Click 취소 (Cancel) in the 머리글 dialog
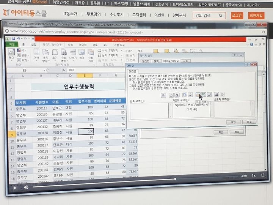 (x=249, y=122)
